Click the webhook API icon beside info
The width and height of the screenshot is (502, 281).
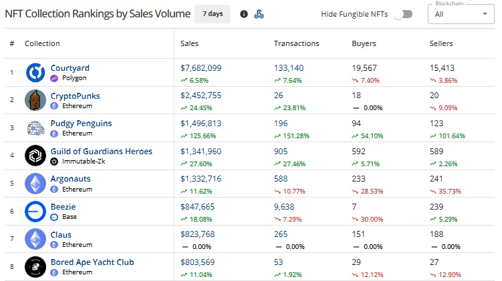pos(259,14)
